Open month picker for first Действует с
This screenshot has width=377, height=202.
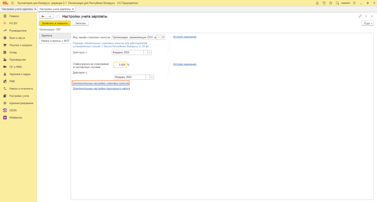tap(145, 52)
